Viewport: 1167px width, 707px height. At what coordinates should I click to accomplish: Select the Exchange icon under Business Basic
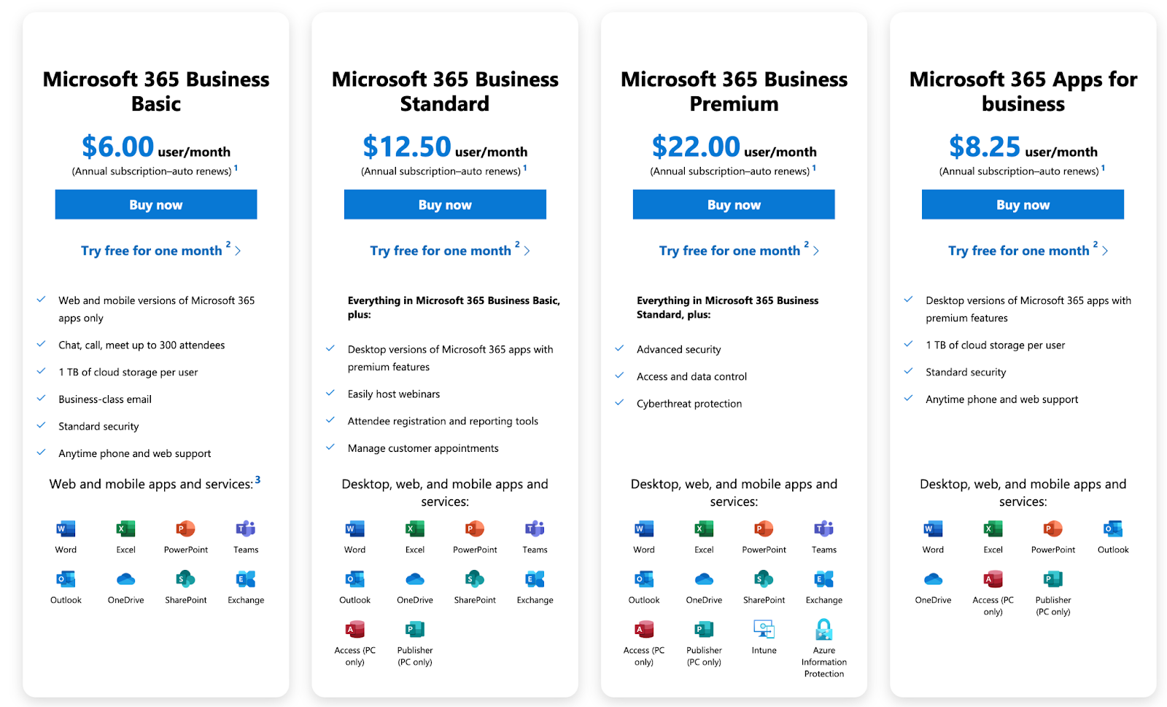pyautogui.click(x=244, y=580)
